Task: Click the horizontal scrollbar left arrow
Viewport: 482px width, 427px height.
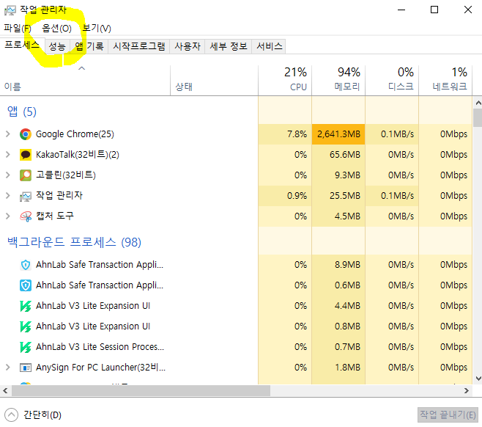Action: 5,390
